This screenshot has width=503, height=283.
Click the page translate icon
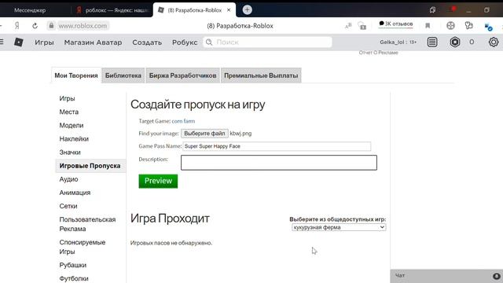(x=348, y=26)
